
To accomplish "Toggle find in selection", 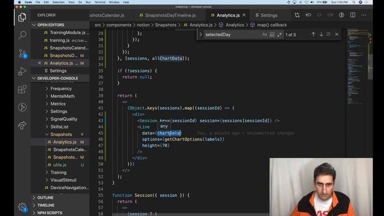I will coord(329,35).
